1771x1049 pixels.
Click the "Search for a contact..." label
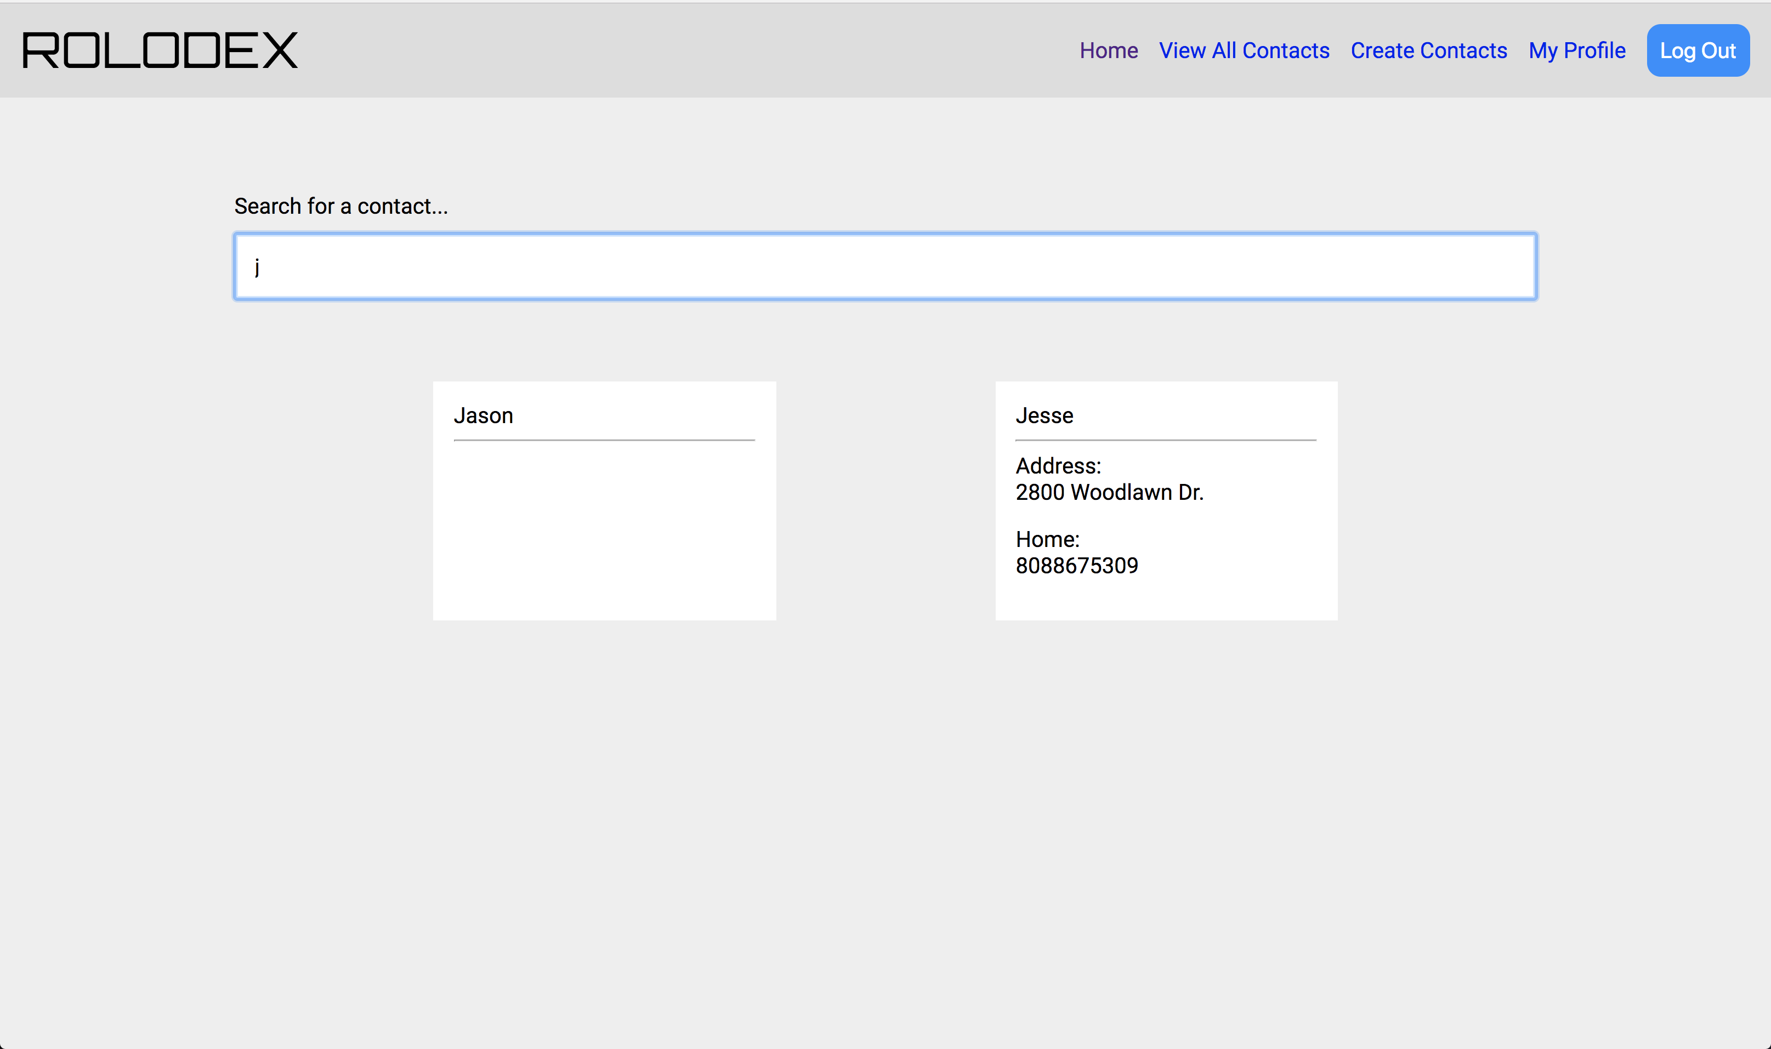(341, 207)
